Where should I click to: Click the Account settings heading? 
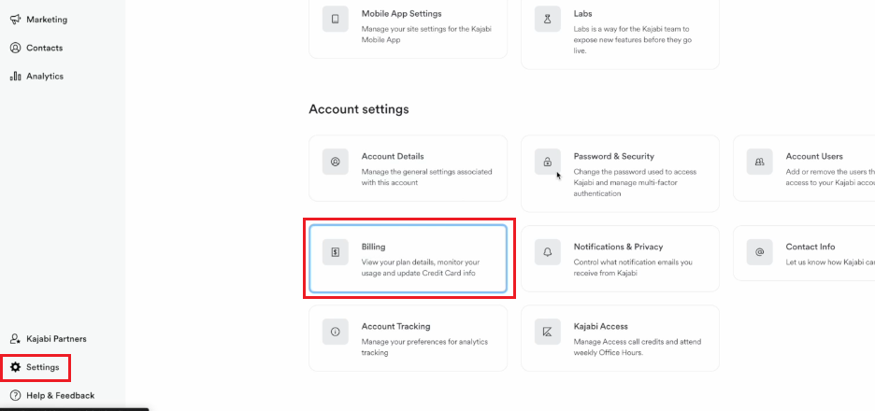[359, 109]
